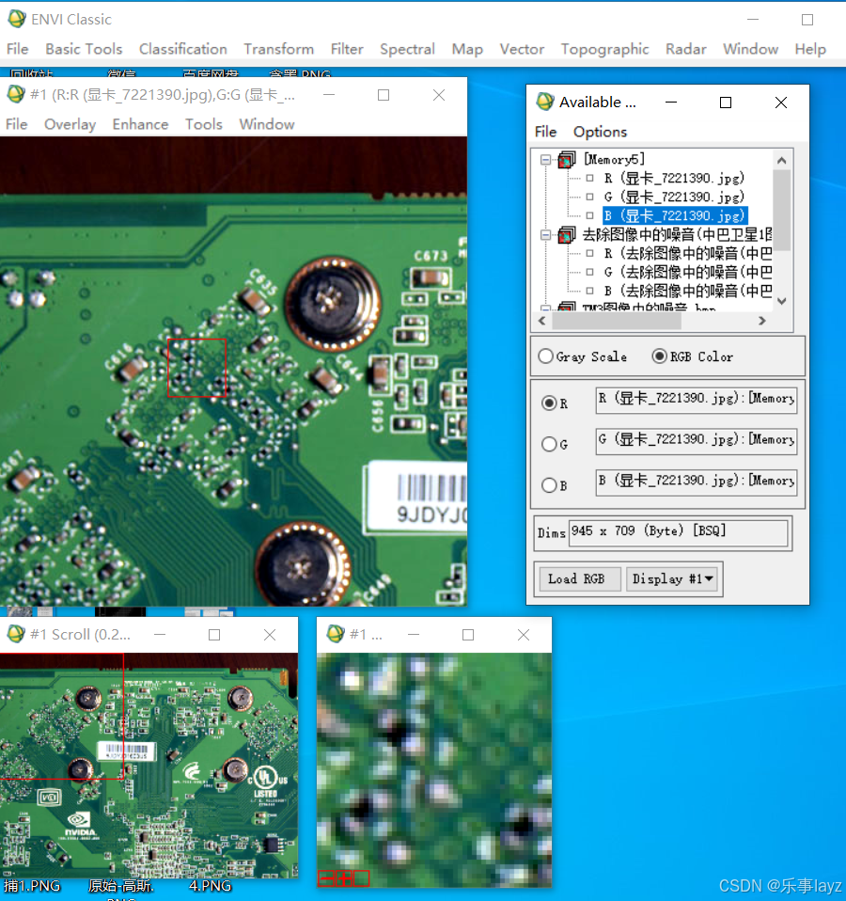Collapse the [Memory5] tree node
Screen dimensions: 846x901
point(545,160)
